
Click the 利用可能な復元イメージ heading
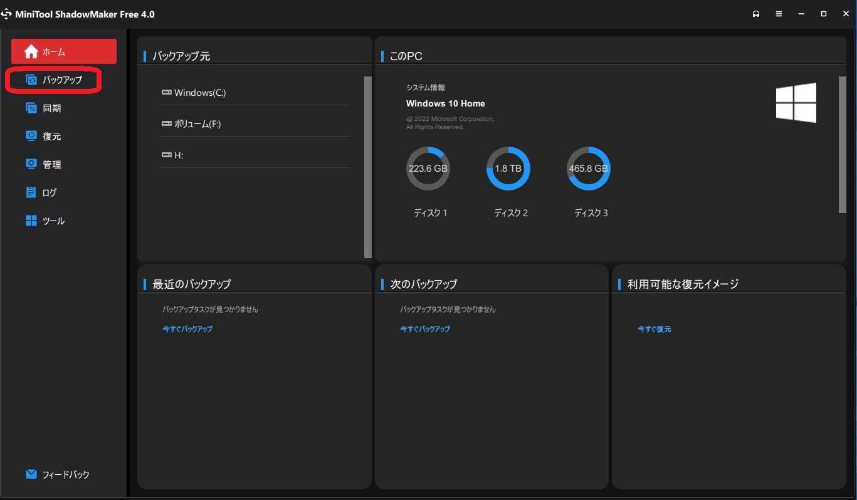point(683,284)
